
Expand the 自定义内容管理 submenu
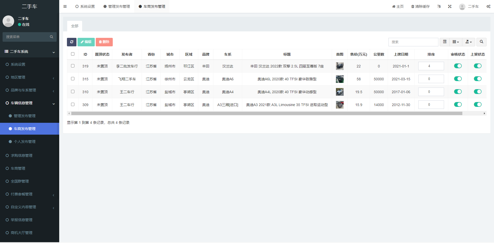(30, 207)
